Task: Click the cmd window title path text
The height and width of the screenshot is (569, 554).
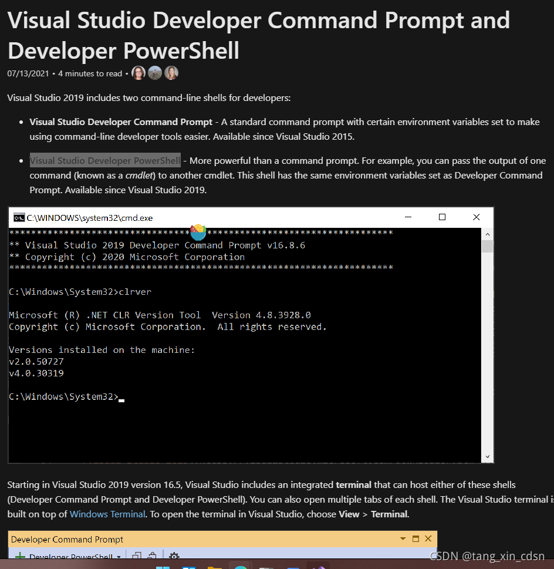Action: point(90,218)
